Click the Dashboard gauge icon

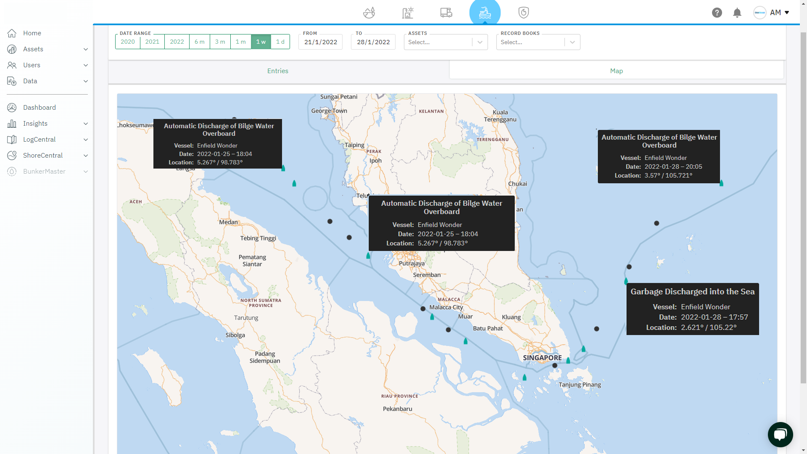(12, 108)
